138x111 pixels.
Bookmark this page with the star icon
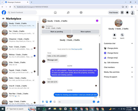pyautogui.click(x=126, y=7)
